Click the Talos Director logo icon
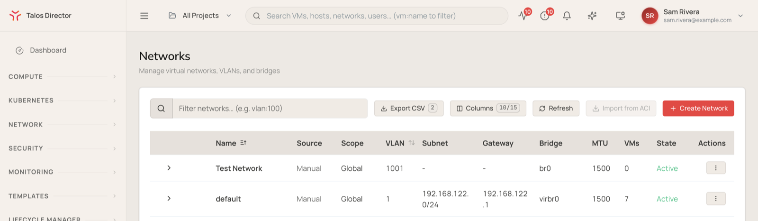This screenshot has width=758, height=221. (x=15, y=16)
